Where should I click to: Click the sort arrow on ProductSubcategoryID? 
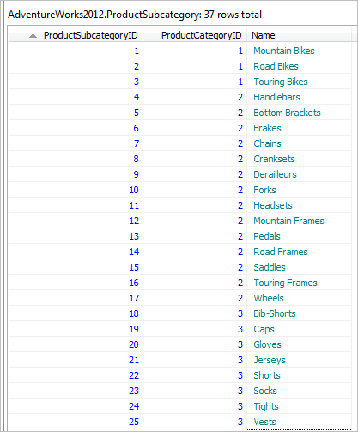33,36
